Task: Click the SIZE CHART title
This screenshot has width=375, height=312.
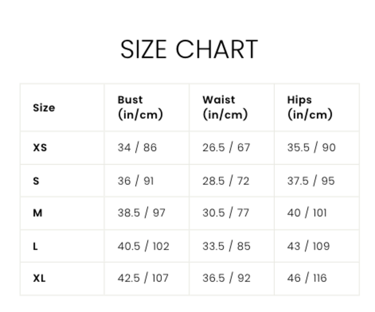Action: 189,49
